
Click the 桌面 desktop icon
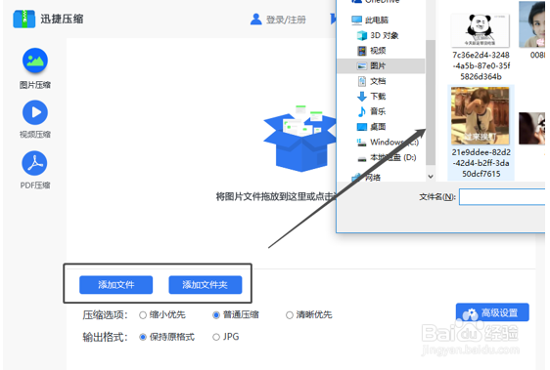(x=362, y=127)
